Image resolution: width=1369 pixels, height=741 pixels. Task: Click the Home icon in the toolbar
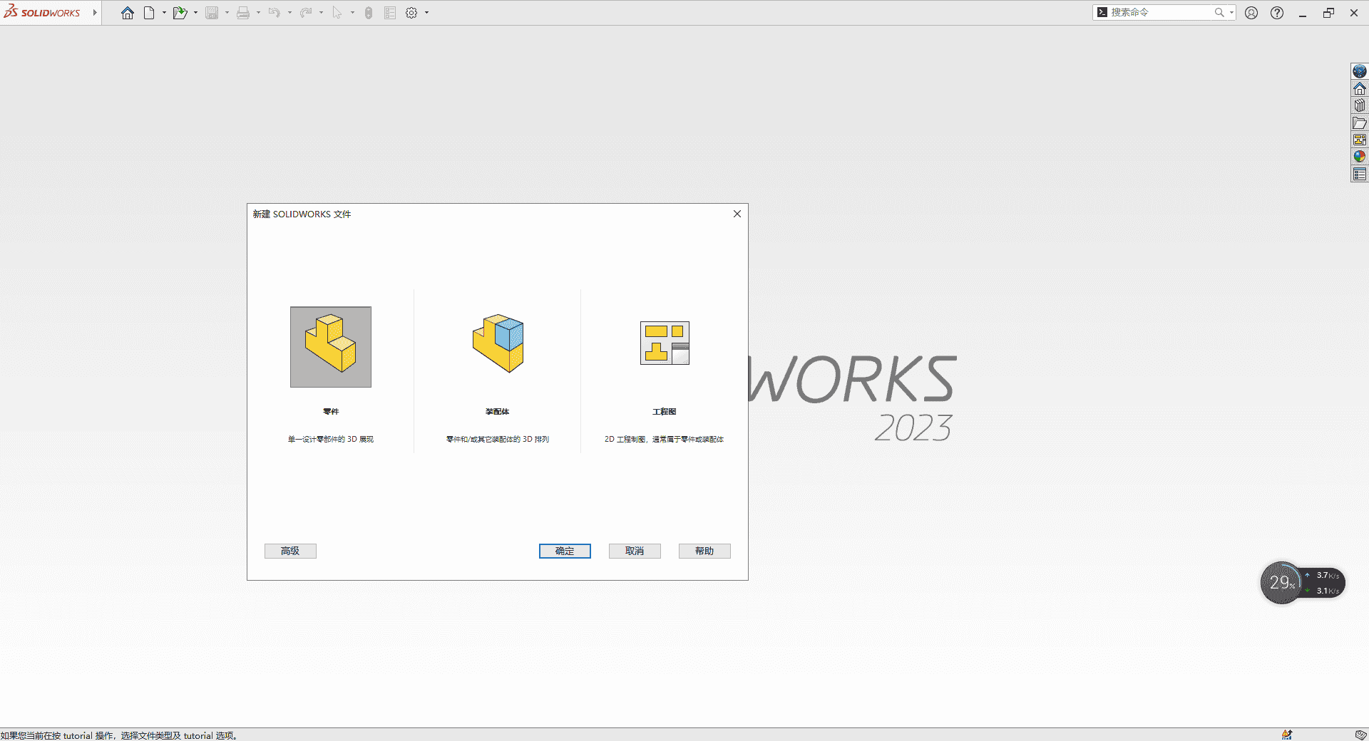(x=127, y=12)
